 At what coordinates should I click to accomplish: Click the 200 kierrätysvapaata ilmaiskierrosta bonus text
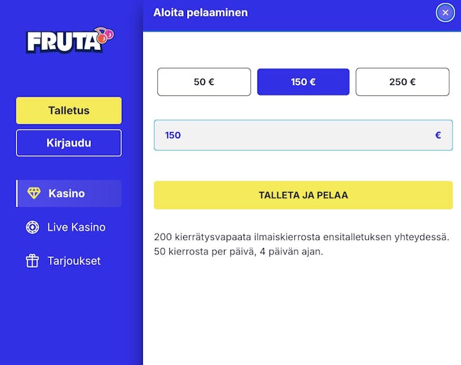301,237
